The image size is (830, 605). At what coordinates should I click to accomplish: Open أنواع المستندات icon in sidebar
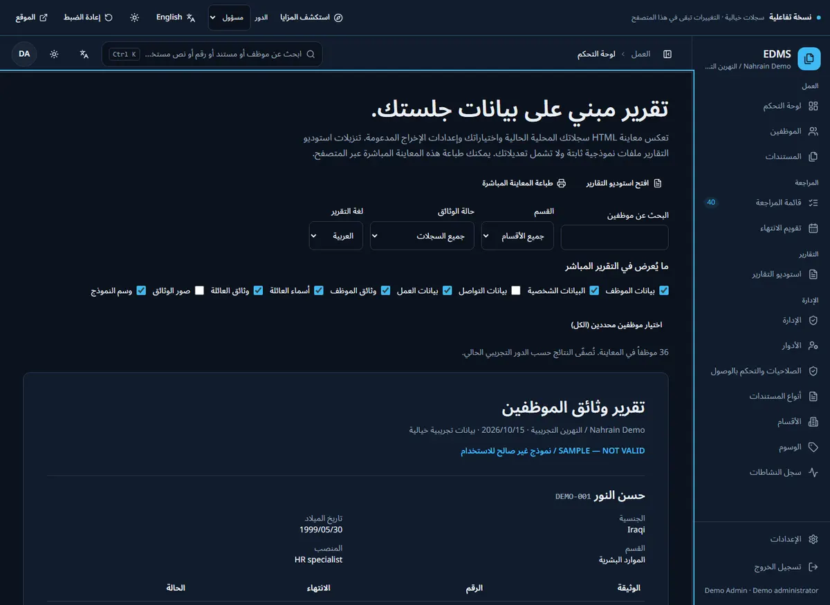tap(813, 396)
